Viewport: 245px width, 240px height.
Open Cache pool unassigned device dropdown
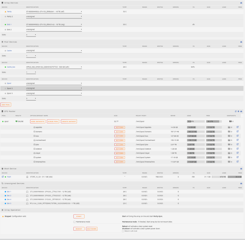point(54,51)
